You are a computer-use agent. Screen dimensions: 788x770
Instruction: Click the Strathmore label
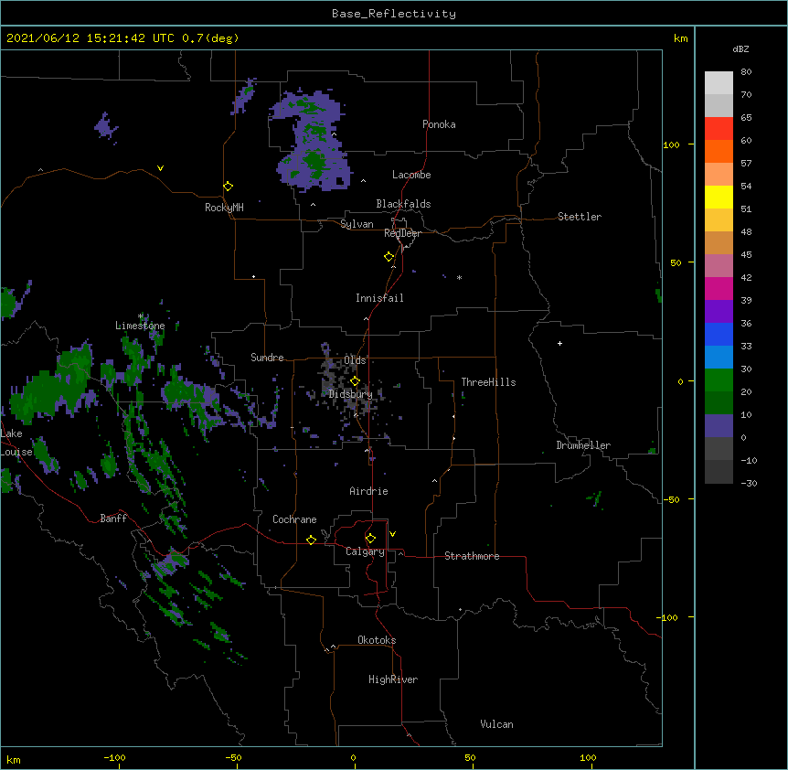(472, 556)
